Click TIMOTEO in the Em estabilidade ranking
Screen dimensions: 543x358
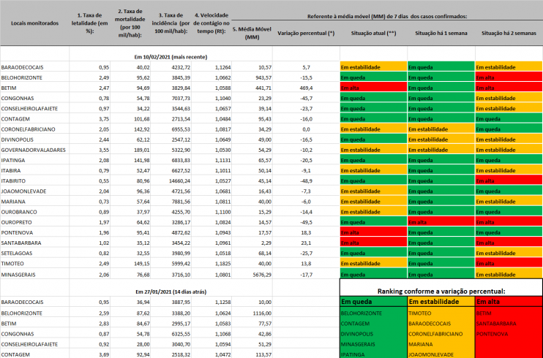pos(420,313)
